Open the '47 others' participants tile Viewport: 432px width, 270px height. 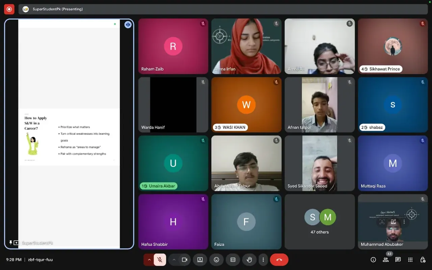point(320,221)
